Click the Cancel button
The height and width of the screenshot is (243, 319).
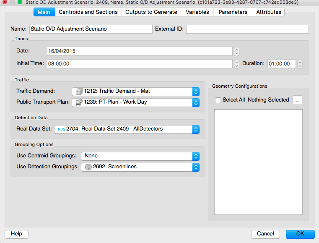point(265,234)
